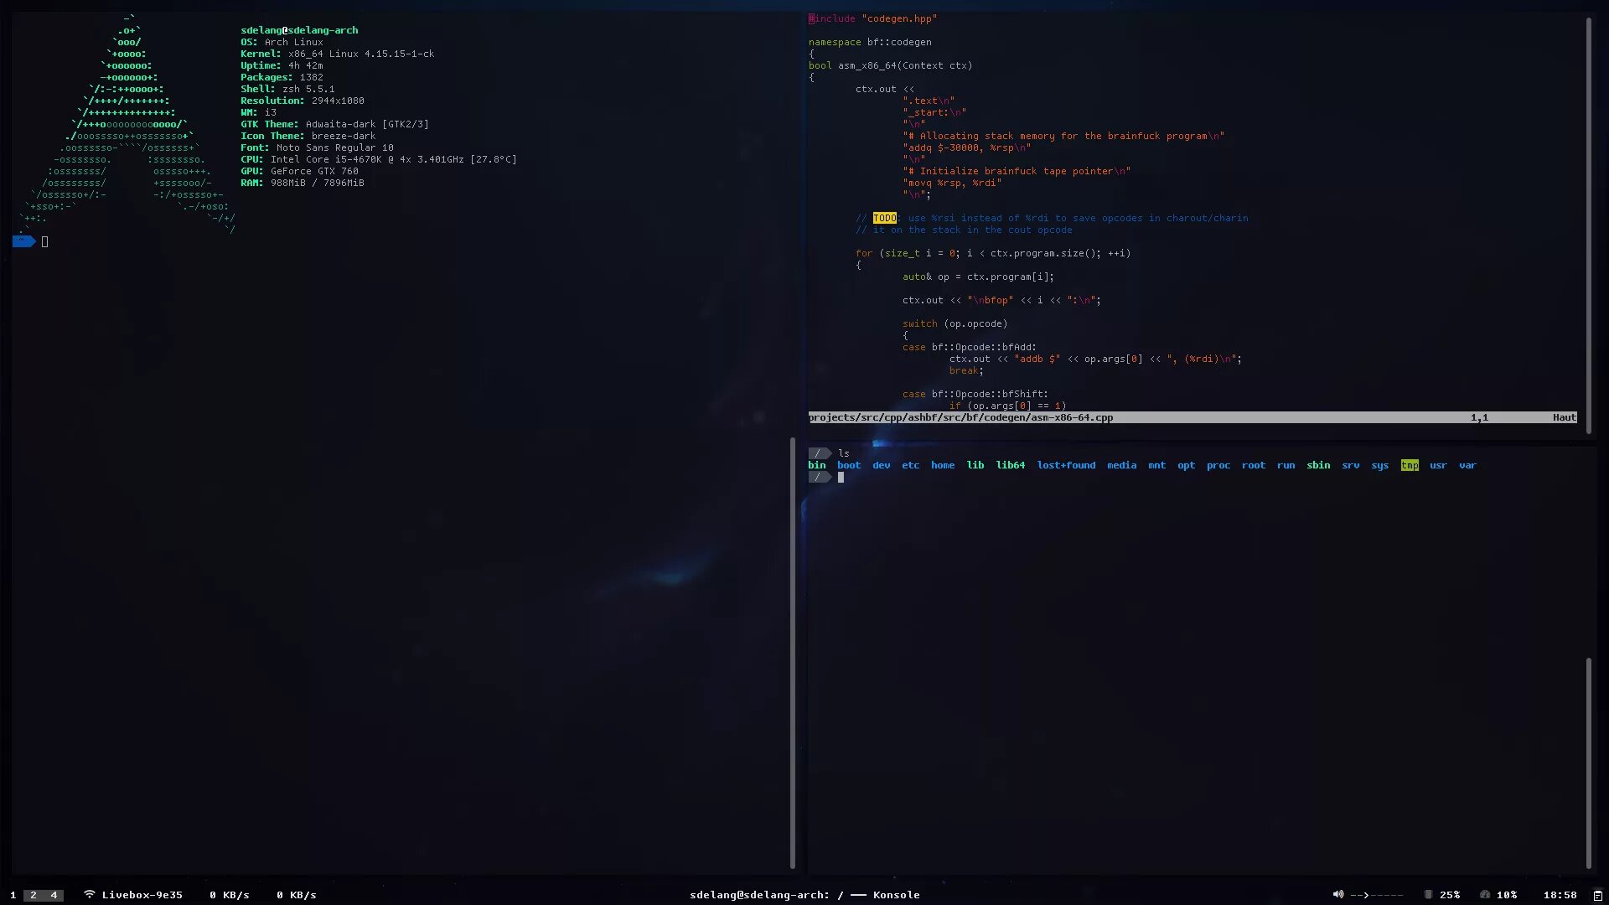Click the volume level slider in status bar

coord(1376,895)
